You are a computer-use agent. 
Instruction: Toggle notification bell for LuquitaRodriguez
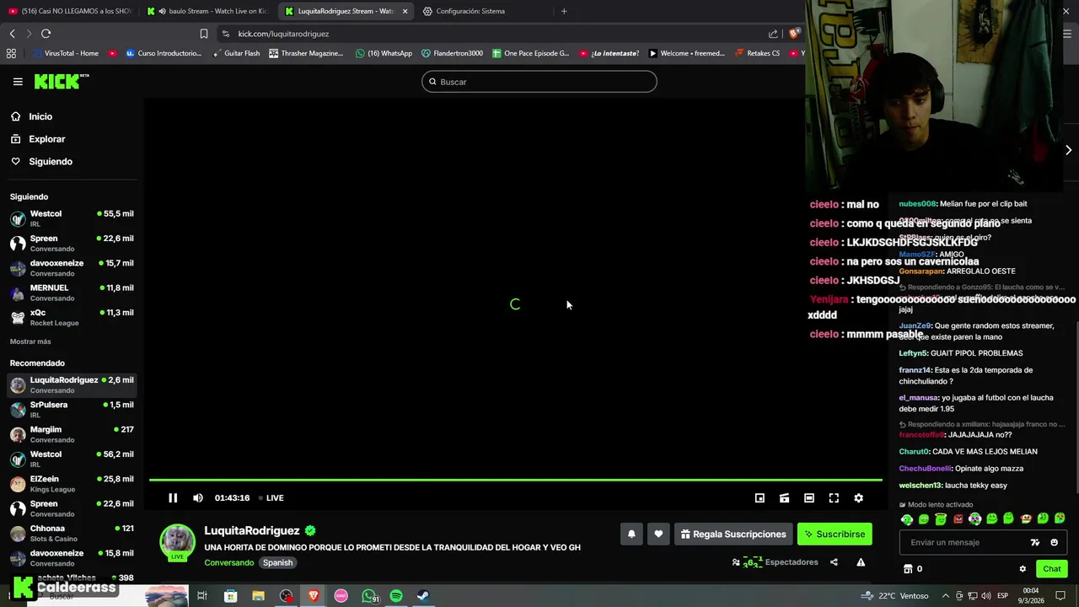(631, 534)
